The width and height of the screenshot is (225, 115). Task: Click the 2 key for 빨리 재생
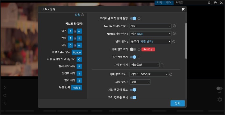(x=79, y=81)
